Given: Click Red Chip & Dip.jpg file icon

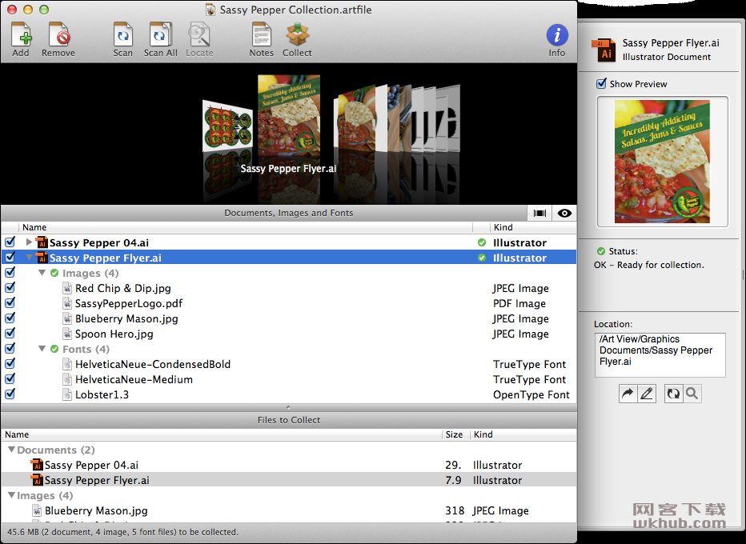Looking at the screenshot, I should coord(67,288).
